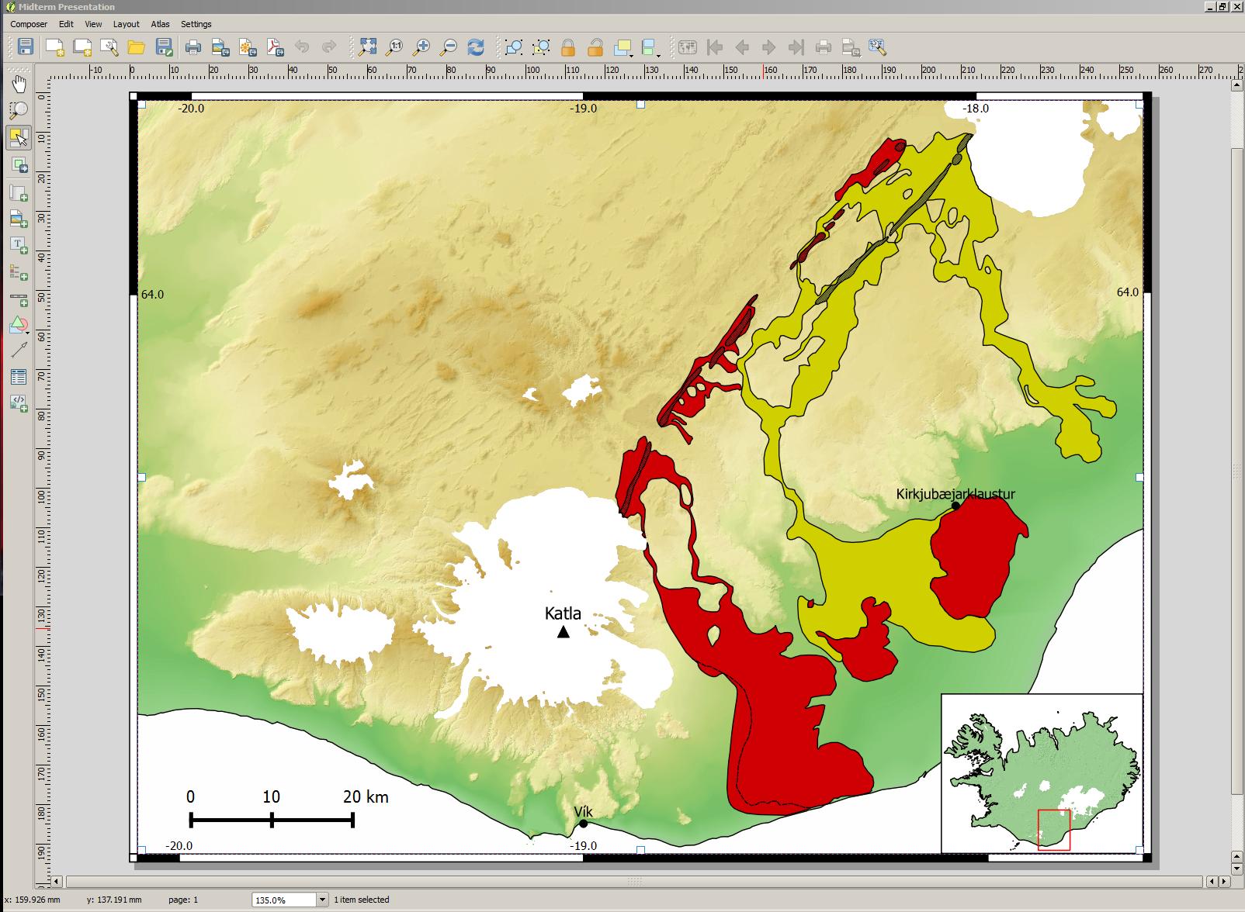Click the Preview Atlas icon
This screenshot has height=912, width=1245.
[x=688, y=47]
